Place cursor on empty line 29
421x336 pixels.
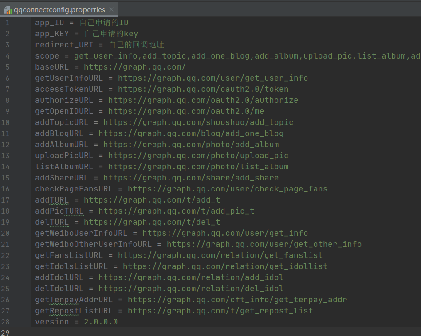point(225,332)
